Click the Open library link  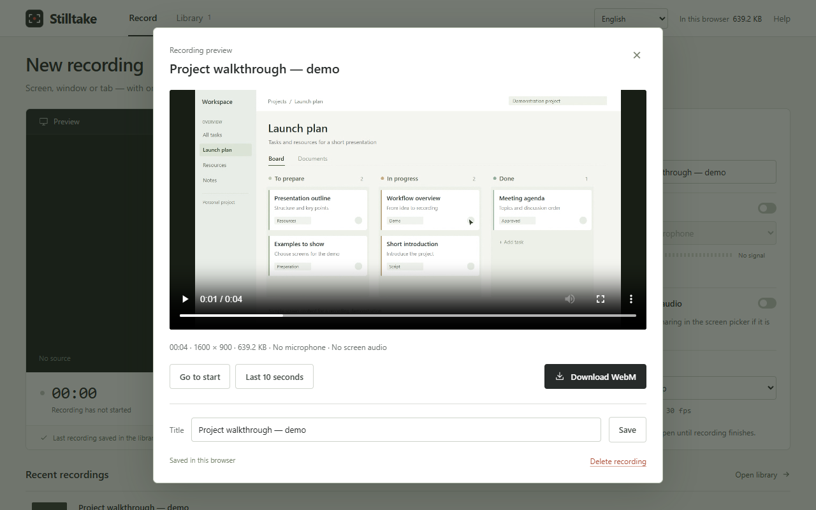pyautogui.click(x=762, y=475)
